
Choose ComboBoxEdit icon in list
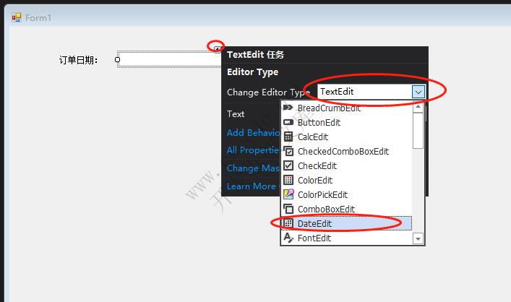click(x=288, y=209)
